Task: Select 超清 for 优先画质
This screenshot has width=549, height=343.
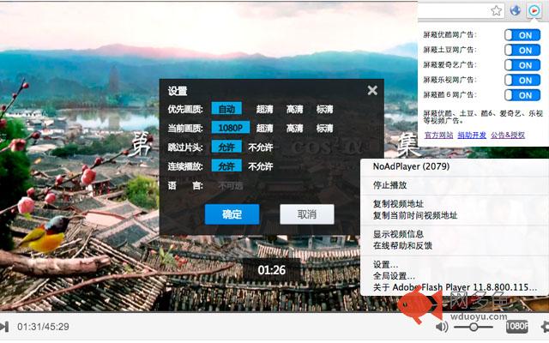Action: click(264, 109)
